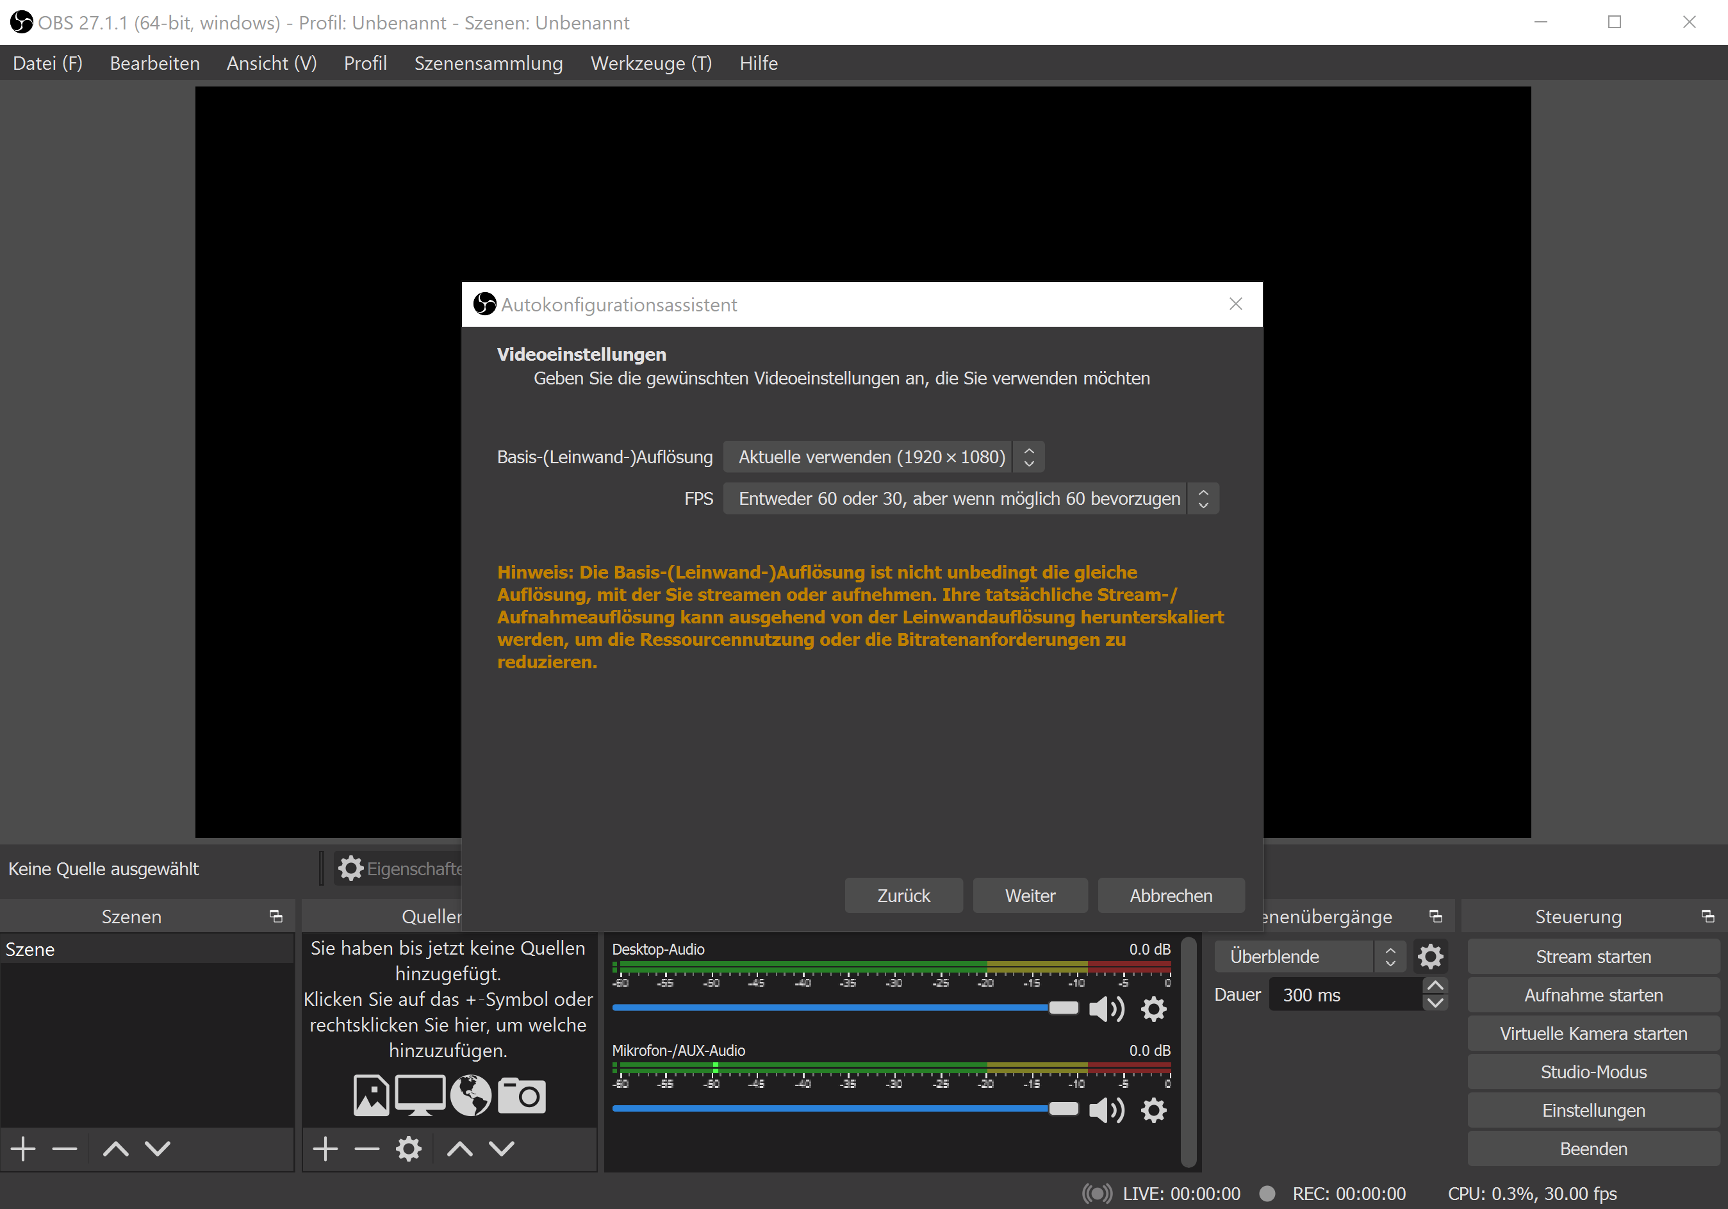1728x1209 pixels.
Task: Enable Studio-Modus
Action: pyautogui.click(x=1593, y=1071)
